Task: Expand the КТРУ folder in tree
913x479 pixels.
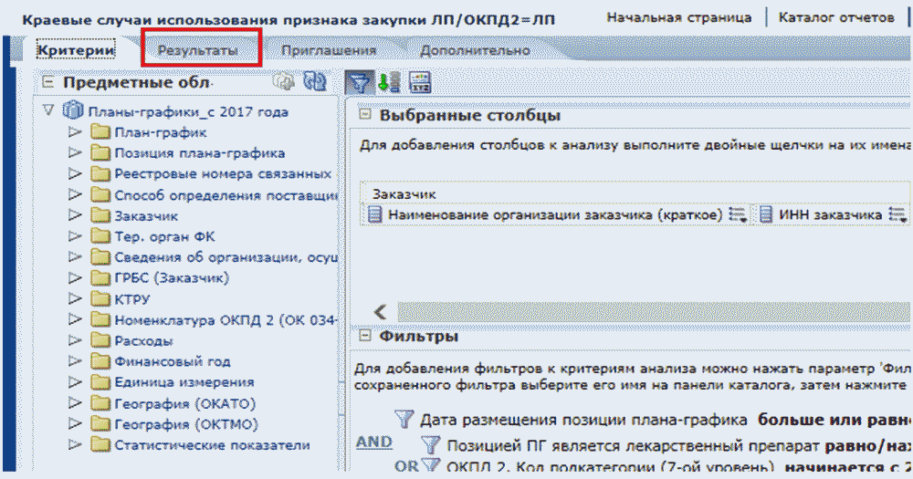Action: click(75, 298)
